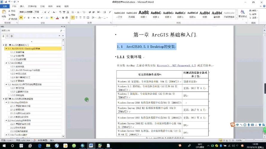The width and height of the screenshot is (266, 149).
Task: Apply the Normal body text style
Action: pyautogui.click(x=119, y=14)
